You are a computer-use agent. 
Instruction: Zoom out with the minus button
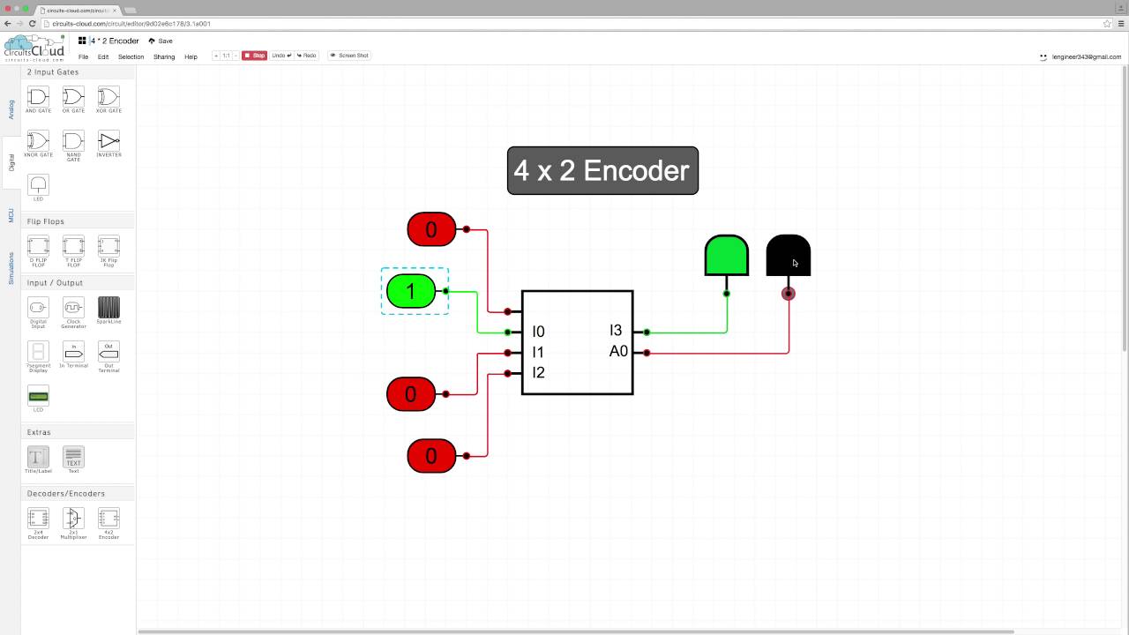pos(235,56)
